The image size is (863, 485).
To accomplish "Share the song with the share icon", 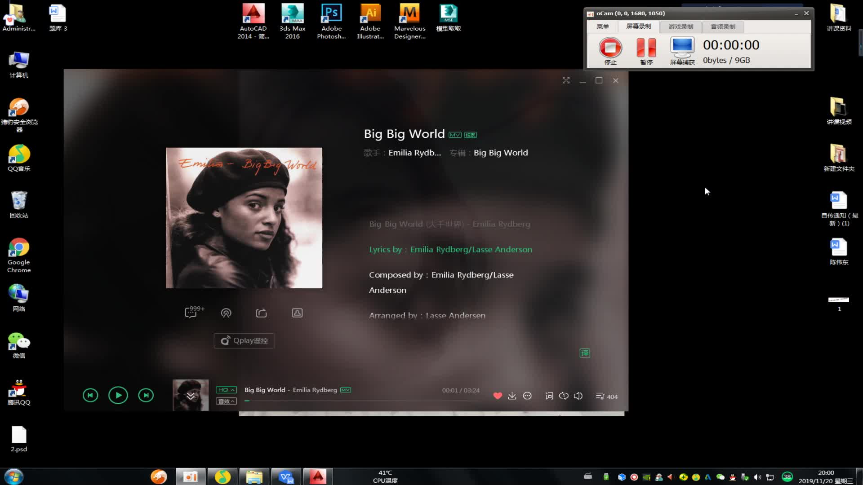I will point(261,313).
